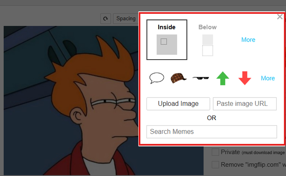
Task: Add the red down arrow sticker
Action: coord(245,78)
